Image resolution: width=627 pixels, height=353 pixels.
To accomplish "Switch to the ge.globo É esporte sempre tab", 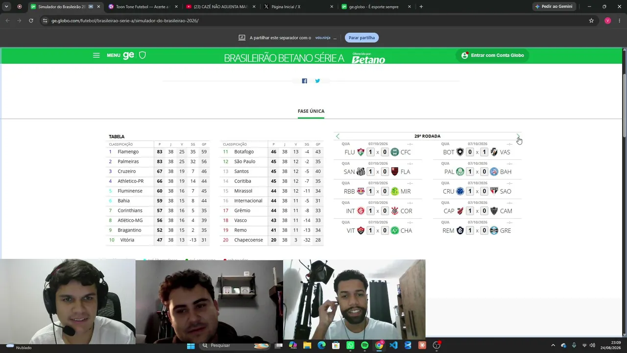I will 376,7.
